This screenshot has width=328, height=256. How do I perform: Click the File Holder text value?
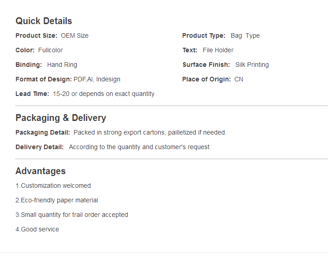(x=218, y=50)
